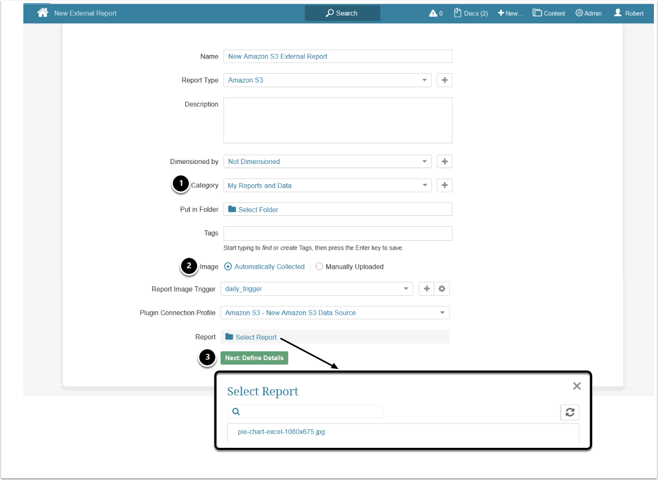Expand Report Image Trigger dropdown
The width and height of the screenshot is (658, 480).
point(317,289)
